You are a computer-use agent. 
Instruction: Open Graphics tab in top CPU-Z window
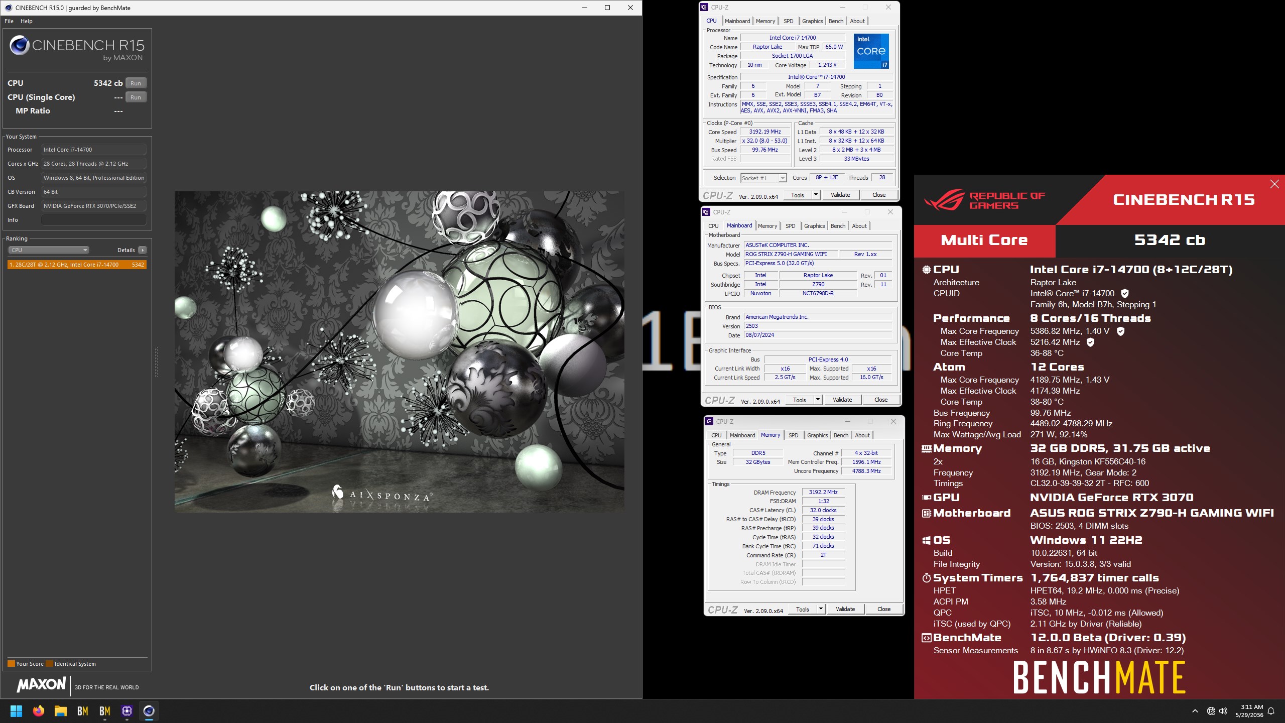(x=812, y=21)
